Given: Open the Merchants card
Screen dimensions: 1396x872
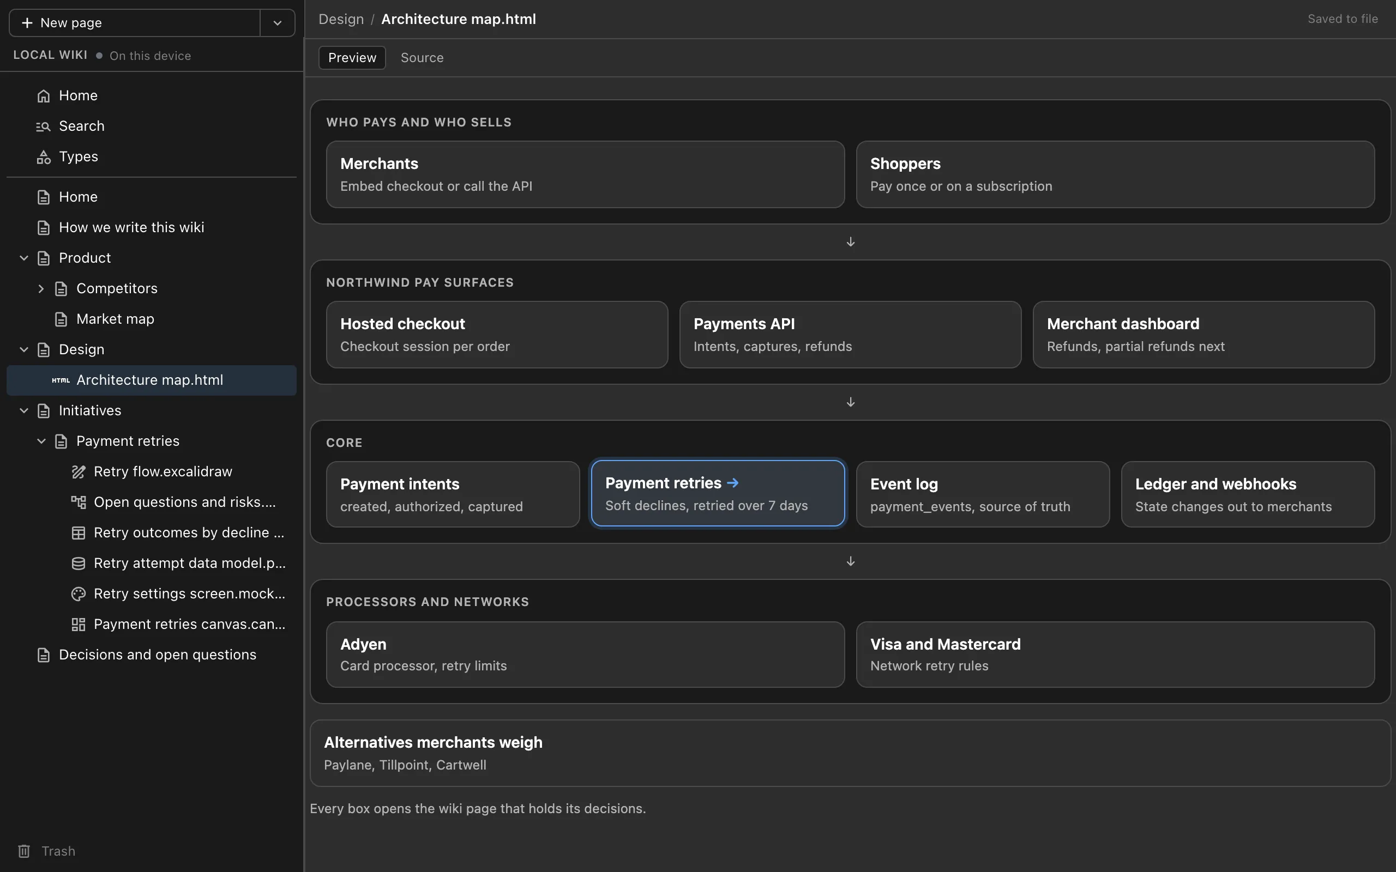Looking at the screenshot, I should (x=585, y=175).
